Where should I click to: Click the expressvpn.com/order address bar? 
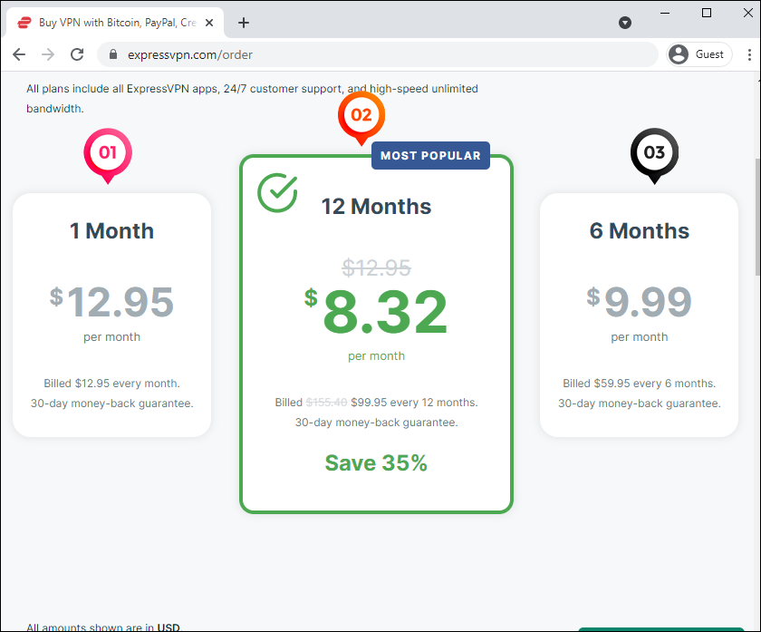pyautogui.click(x=378, y=54)
